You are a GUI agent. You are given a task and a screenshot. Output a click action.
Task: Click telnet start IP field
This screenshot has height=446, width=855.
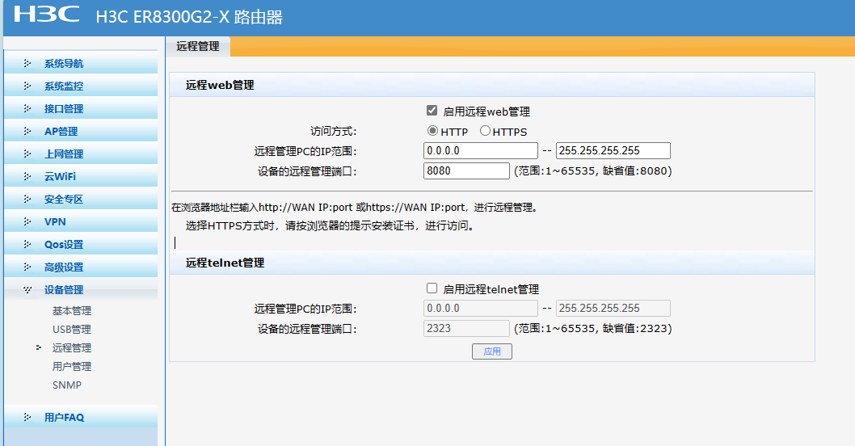(x=480, y=308)
